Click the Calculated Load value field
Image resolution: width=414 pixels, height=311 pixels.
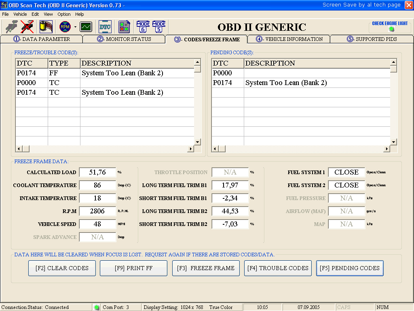tap(97, 172)
